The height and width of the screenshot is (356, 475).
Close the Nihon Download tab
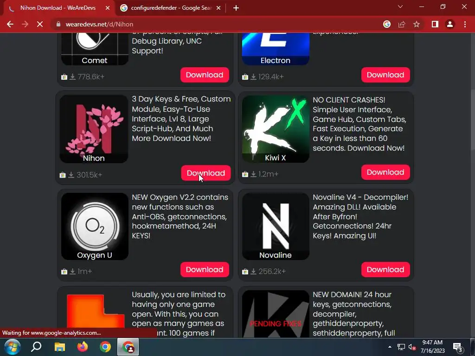(108, 8)
